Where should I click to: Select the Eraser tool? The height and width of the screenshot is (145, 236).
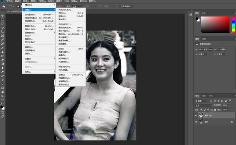tap(3, 60)
